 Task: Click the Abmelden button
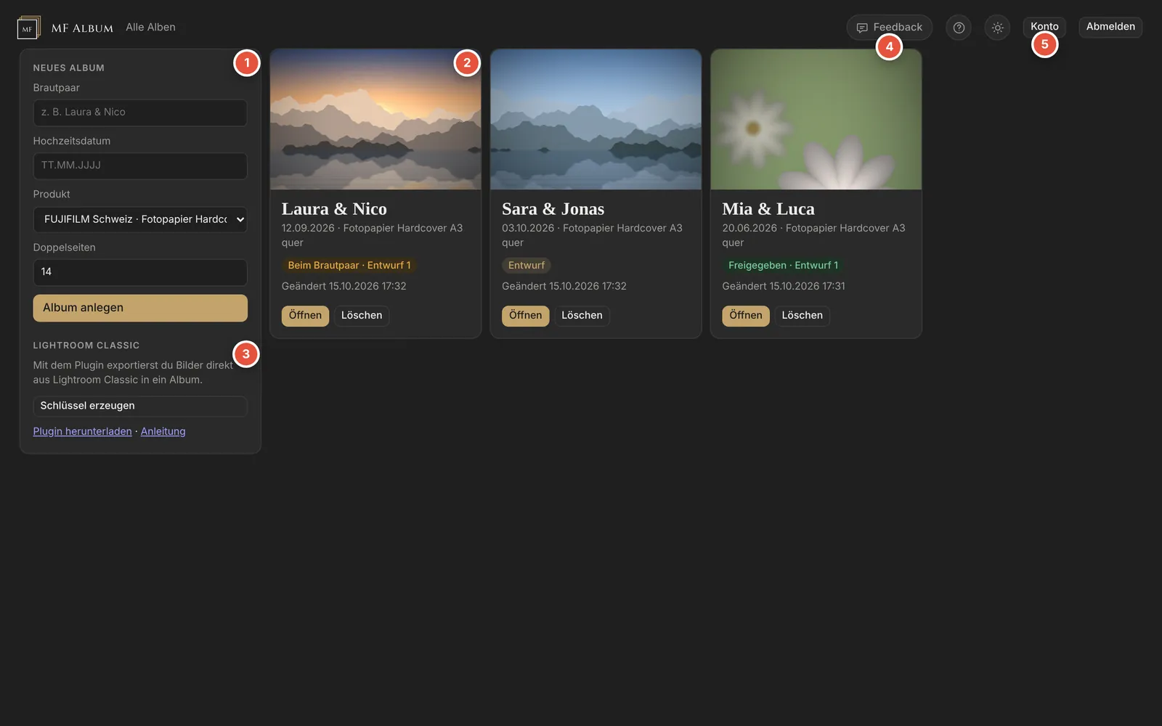coord(1110,27)
